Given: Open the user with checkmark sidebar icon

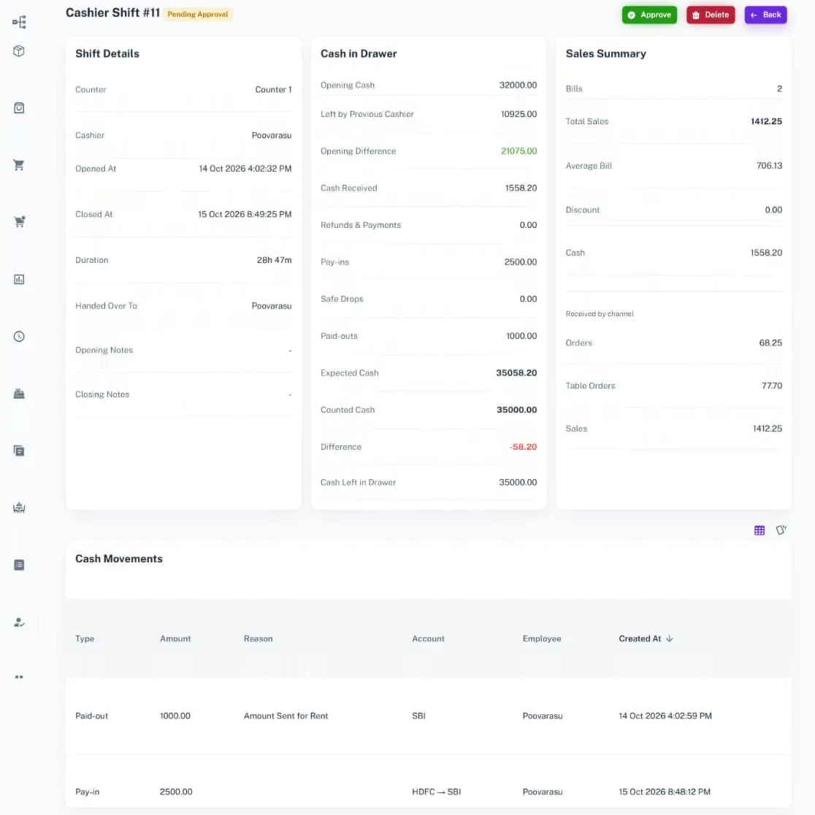Looking at the screenshot, I should pyautogui.click(x=19, y=622).
